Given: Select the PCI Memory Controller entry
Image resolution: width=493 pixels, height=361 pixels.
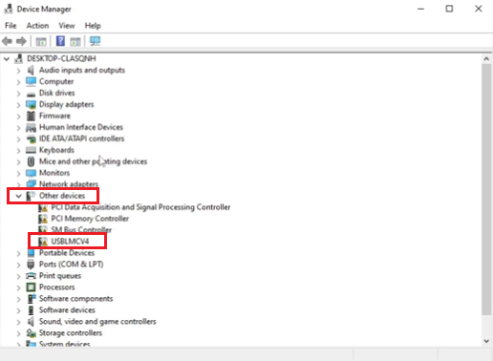Looking at the screenshot, I should click(x=90, y=219).
